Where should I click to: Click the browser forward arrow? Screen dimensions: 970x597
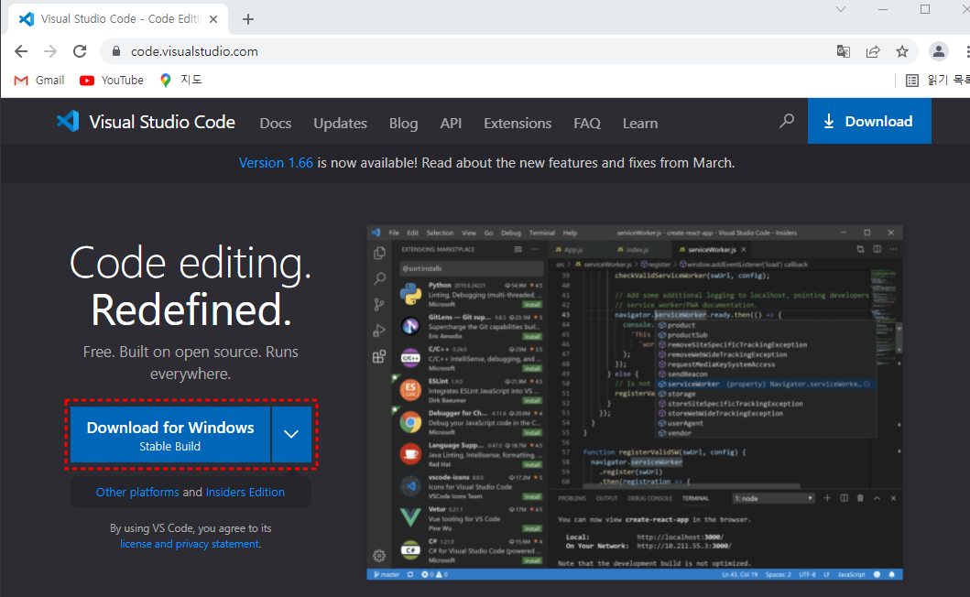click(50, 51)
